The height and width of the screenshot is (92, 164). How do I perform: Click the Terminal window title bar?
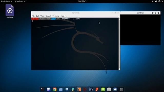(x=76, y=13)
